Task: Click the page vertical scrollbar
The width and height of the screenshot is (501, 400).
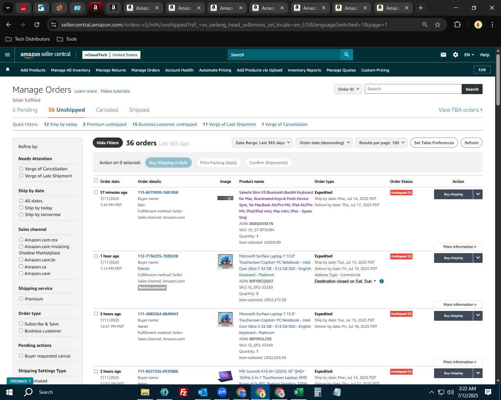Action: coord(498,80)
